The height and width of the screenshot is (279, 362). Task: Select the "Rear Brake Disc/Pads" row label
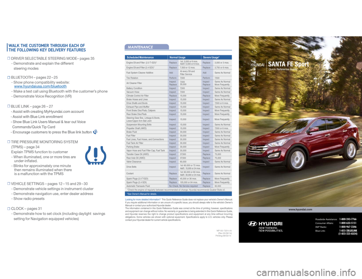(137, 114)
